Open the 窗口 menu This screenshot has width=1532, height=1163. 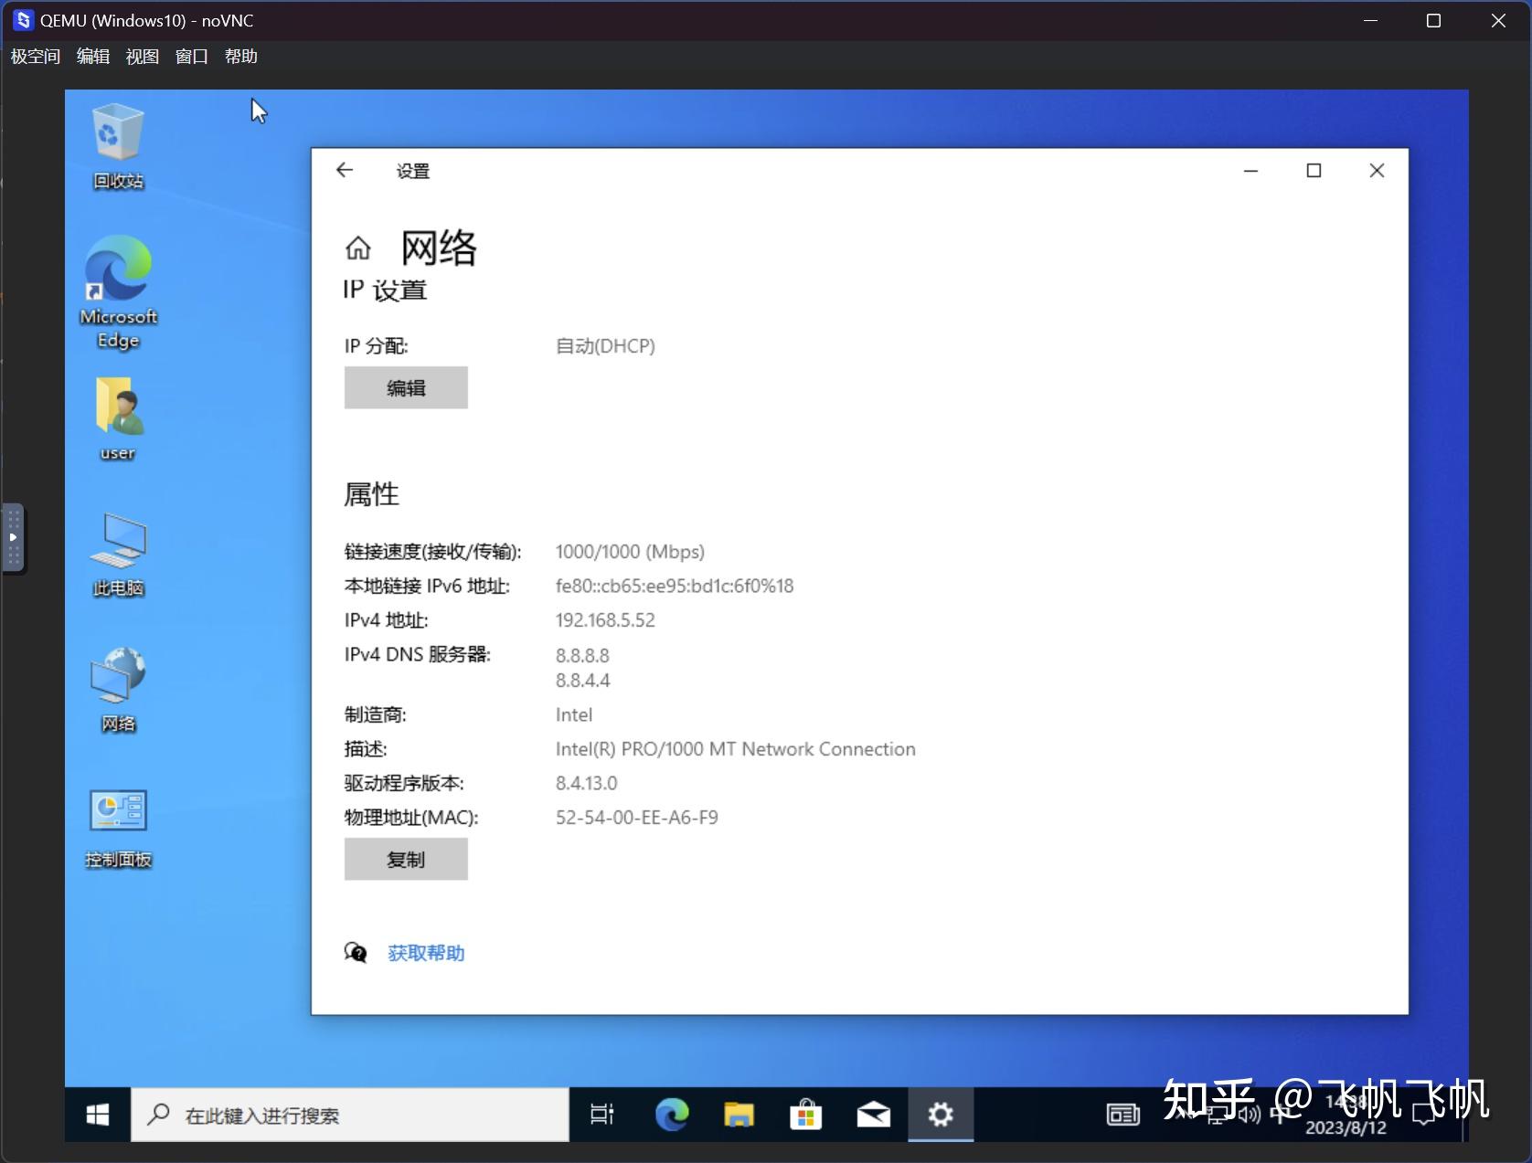click(x=190, y=56)
